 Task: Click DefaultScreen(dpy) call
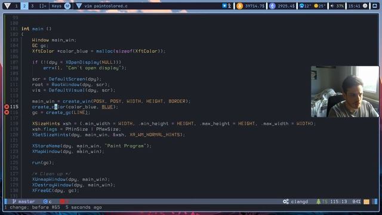pos(75,79)
